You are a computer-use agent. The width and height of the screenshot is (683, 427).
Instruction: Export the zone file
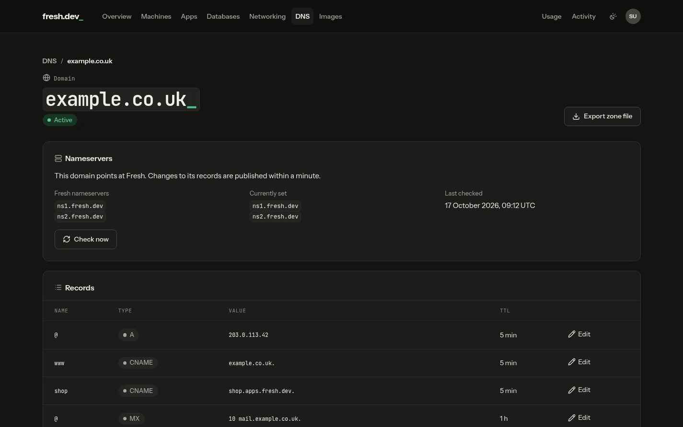[x=602, y=116]
